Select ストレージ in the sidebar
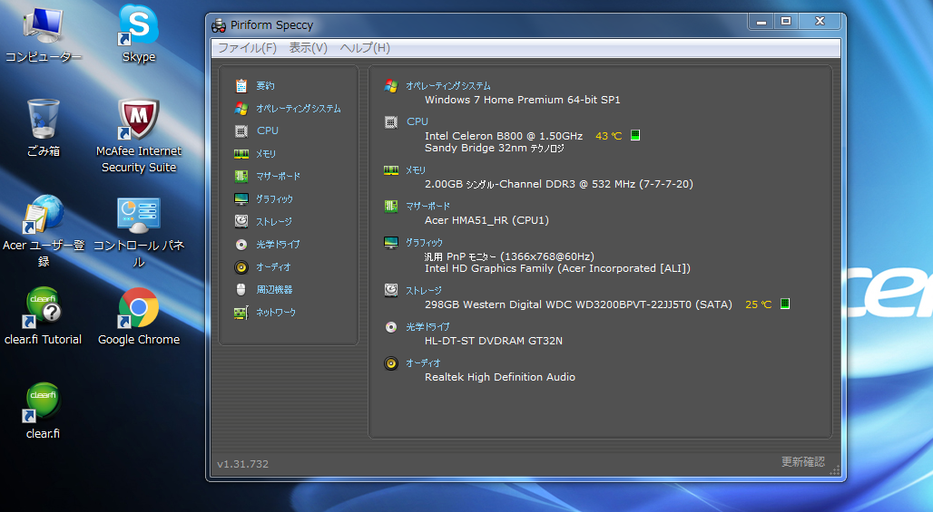933x512 pixels. click(274, 221)
